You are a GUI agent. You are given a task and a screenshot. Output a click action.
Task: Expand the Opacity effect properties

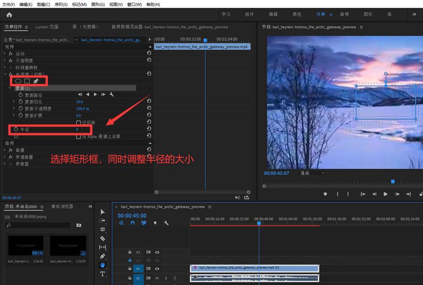5,60
